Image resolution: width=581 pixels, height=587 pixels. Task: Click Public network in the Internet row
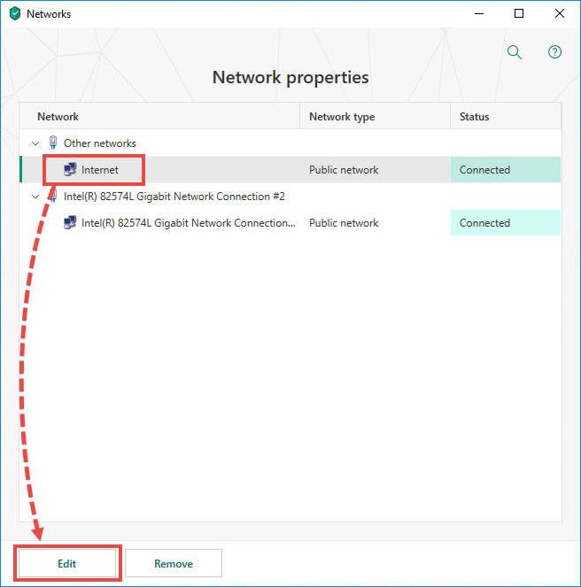(x=344, y=170)
